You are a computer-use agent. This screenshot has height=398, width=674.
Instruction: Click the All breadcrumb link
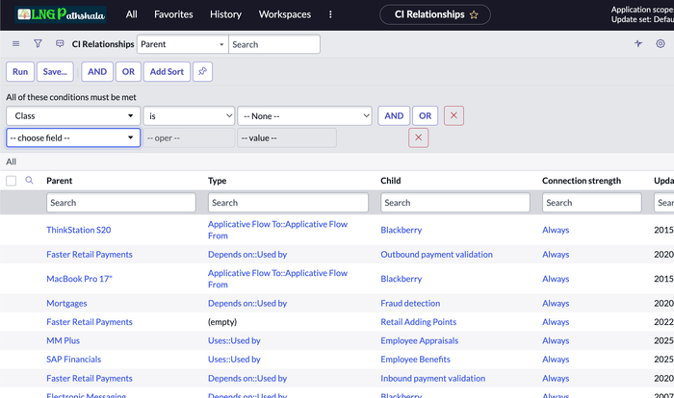(12, 162)
